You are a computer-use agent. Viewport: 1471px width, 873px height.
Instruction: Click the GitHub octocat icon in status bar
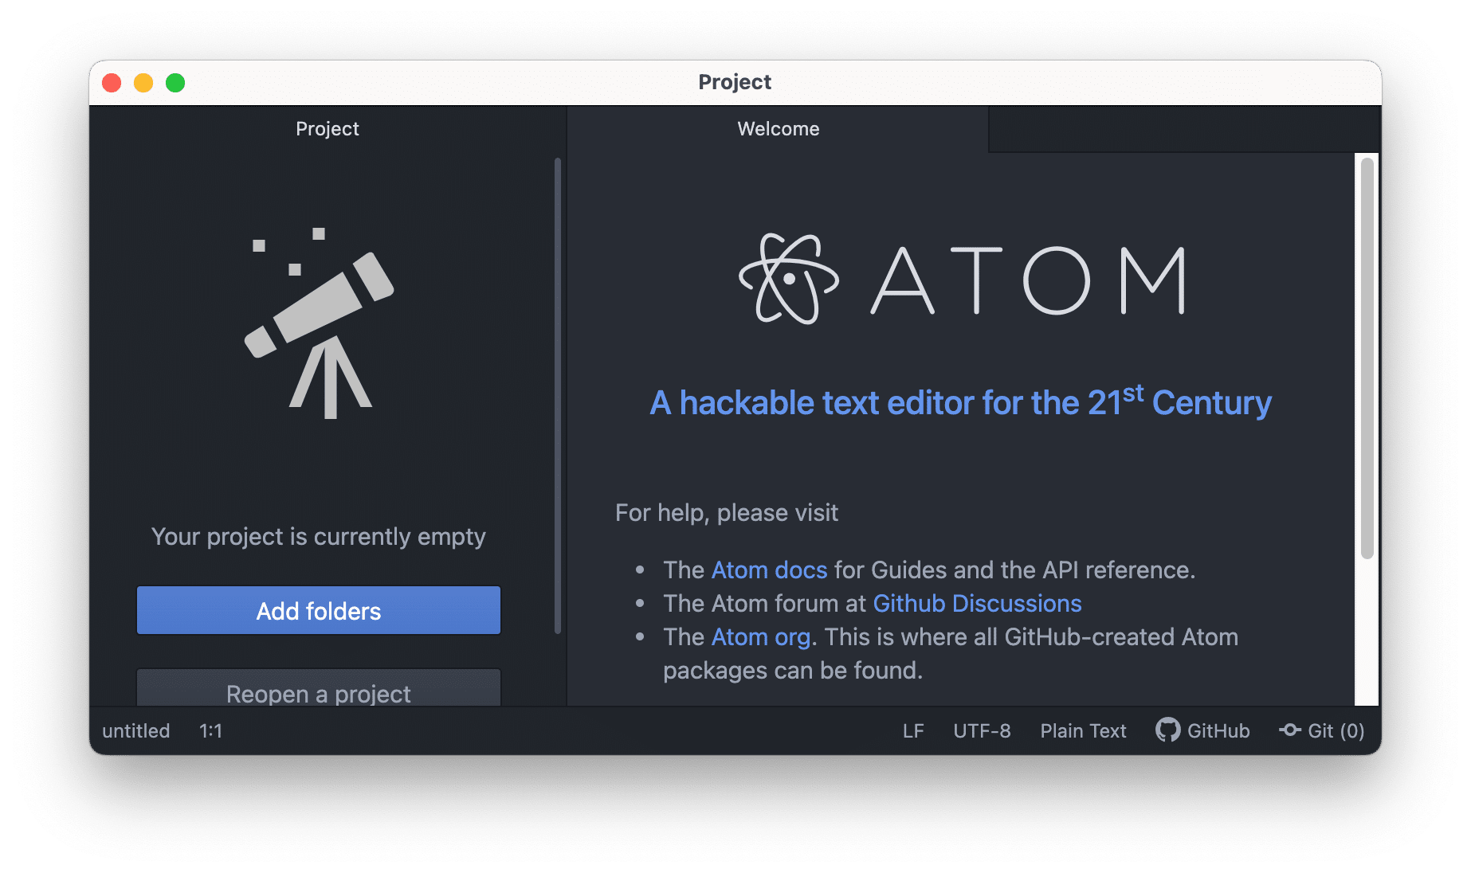pyautogui.click(x=1168, y=730)
